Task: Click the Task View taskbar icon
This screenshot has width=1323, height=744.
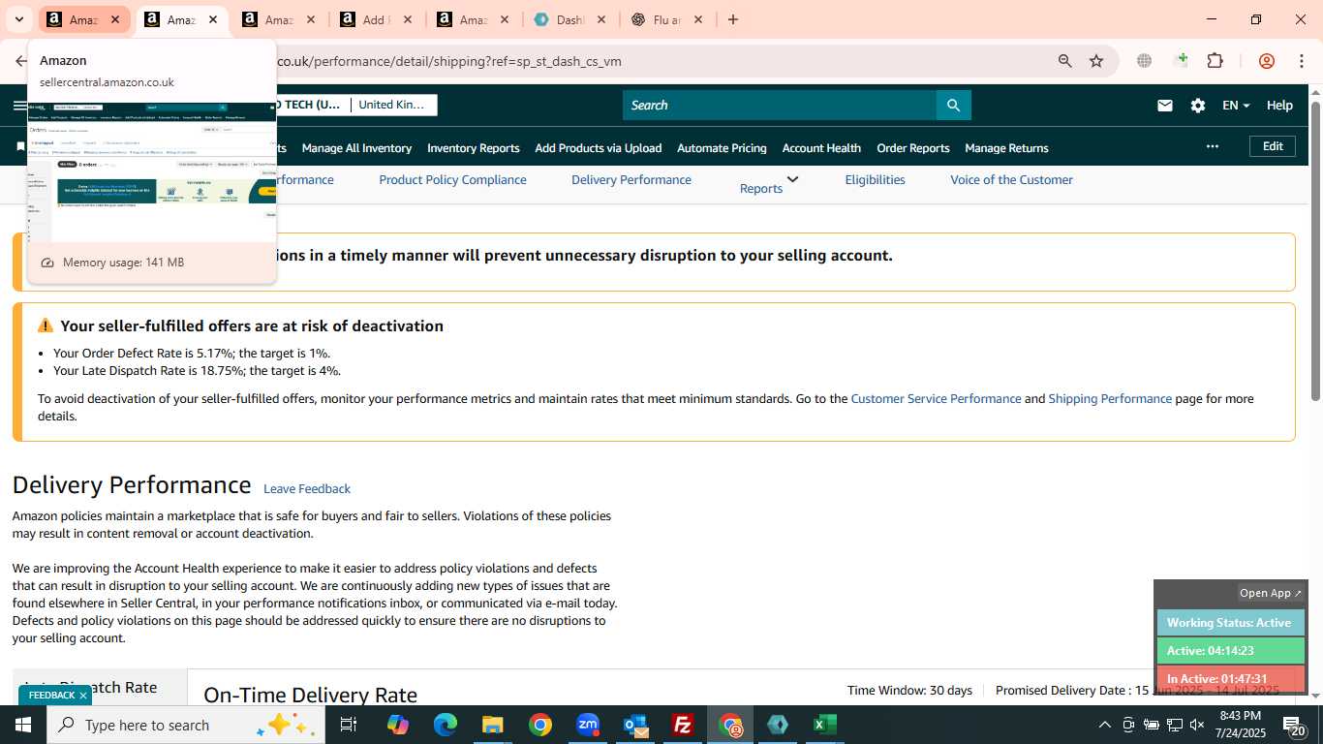Action: [x=349, y=725]
